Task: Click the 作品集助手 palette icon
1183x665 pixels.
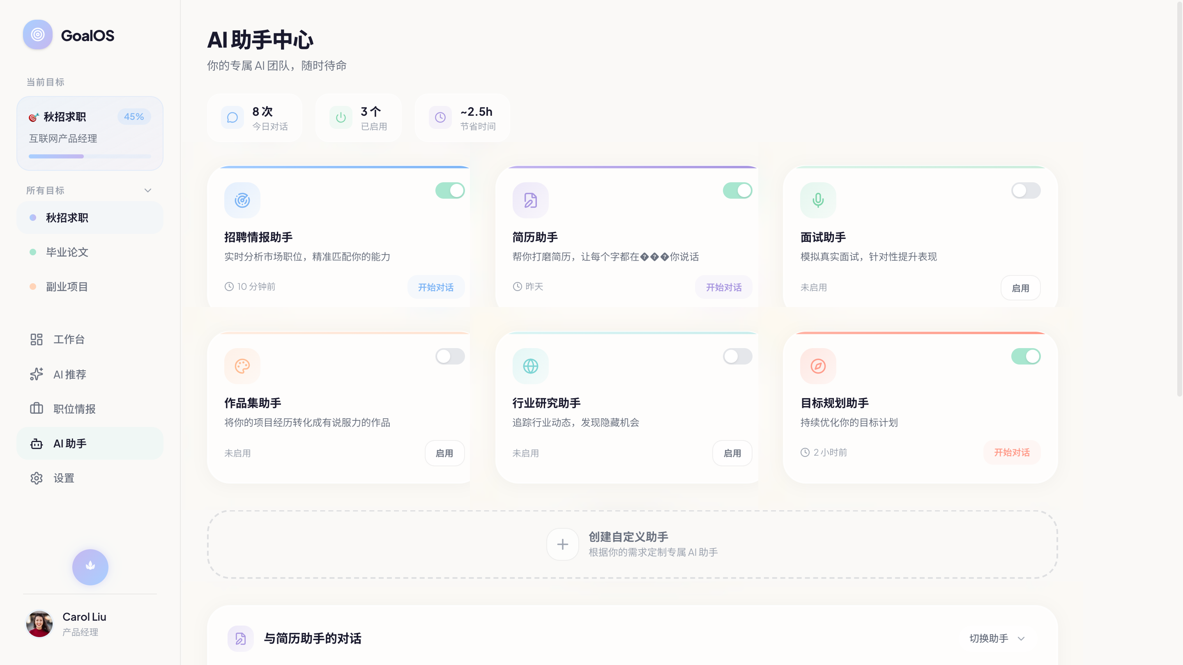Action: click(242, 366)
